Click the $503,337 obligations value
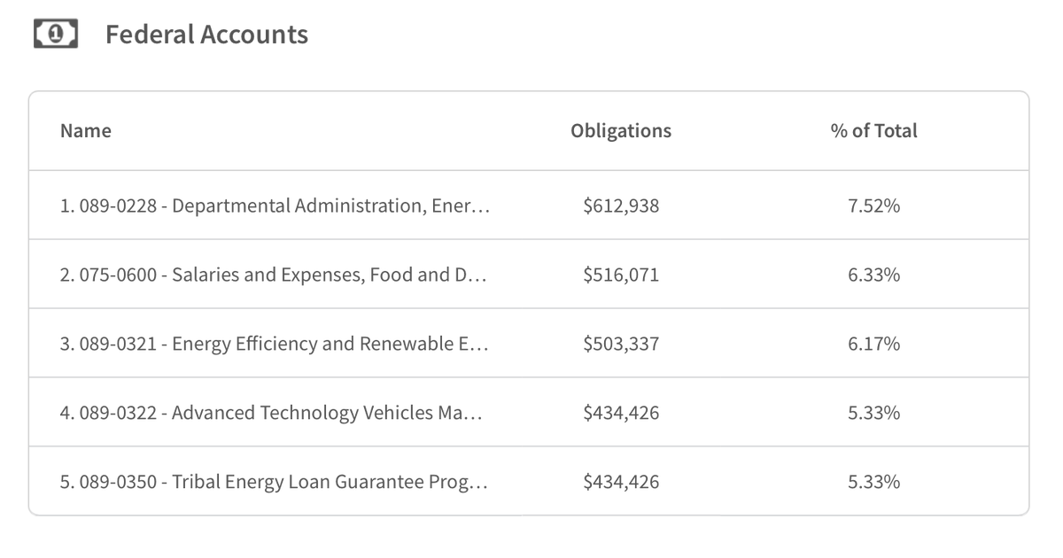The height and width of the screenshot is (558, 1063). [x=621, y=345]
